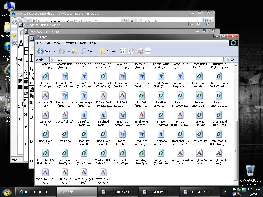This screenshot has width=263, height=197.
Task: Click scrollbar up arrow in Fonts window
Action: [x=236, y=65]
